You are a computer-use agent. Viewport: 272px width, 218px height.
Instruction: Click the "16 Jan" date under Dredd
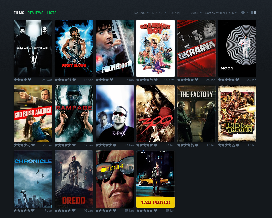tap(88, 210)
